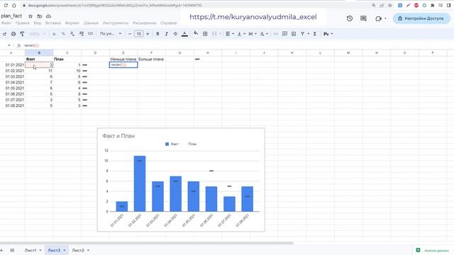
Task: Open more number formats (123)
Action: tap(90, 34)
